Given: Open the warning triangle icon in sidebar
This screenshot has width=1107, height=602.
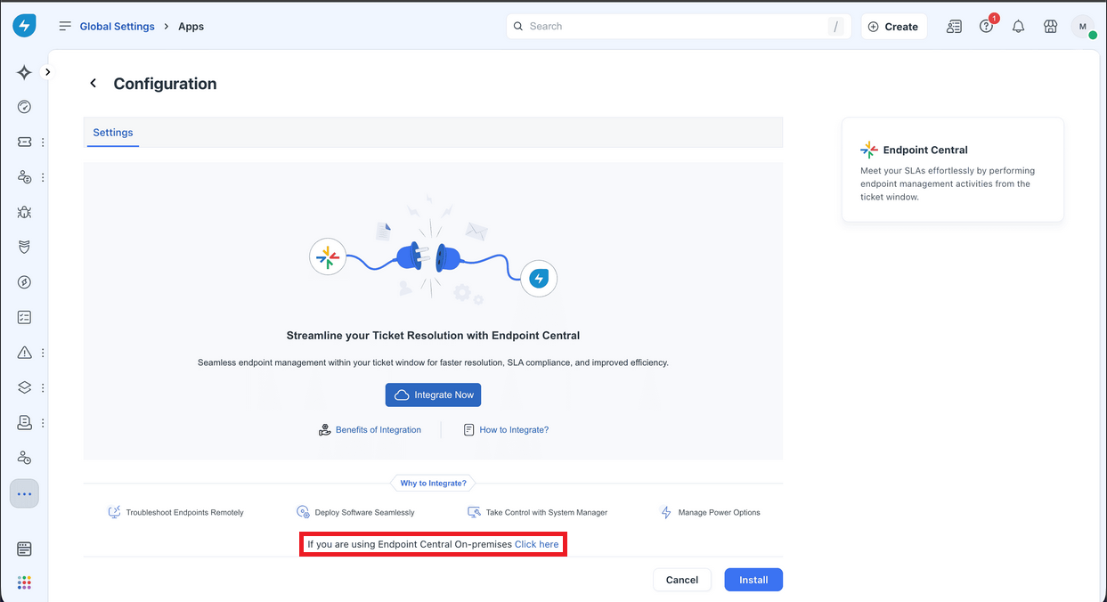Looking at the screenshot, I should coord(24,353).
